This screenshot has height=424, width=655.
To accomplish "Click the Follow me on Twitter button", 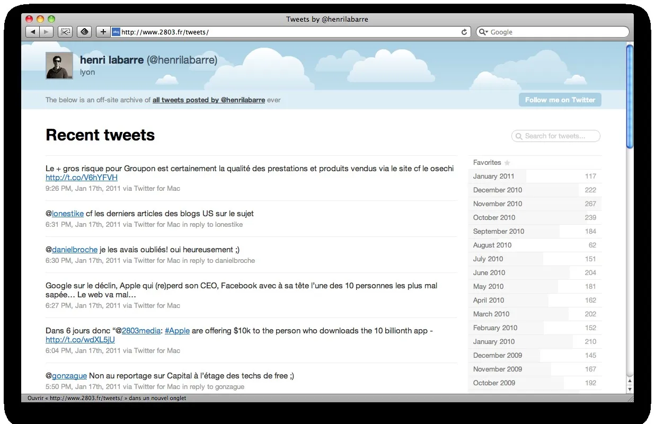I will pos(560,100).
